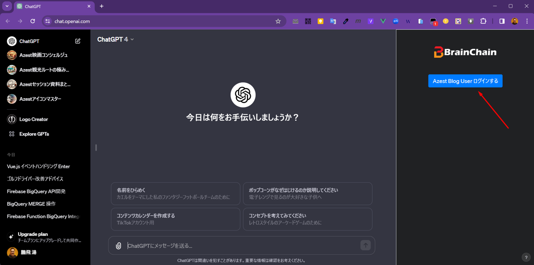
Task: Click the new chat compose icon
Action: pyautogui.click(x=78, y=41)
